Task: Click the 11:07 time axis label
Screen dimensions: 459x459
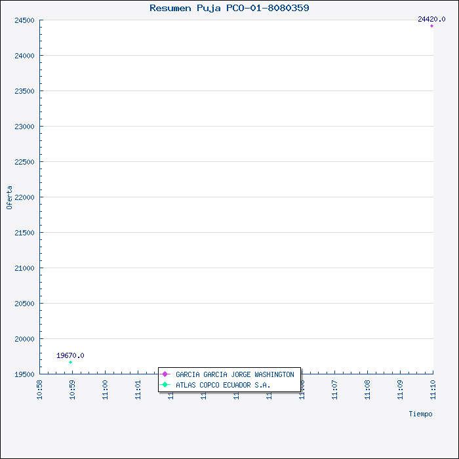Action: coord(334,388)
